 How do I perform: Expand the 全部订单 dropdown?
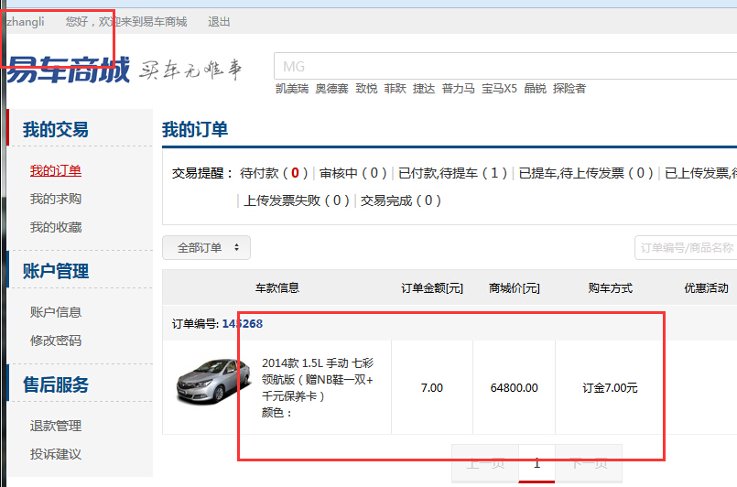(x=206, y=248)
